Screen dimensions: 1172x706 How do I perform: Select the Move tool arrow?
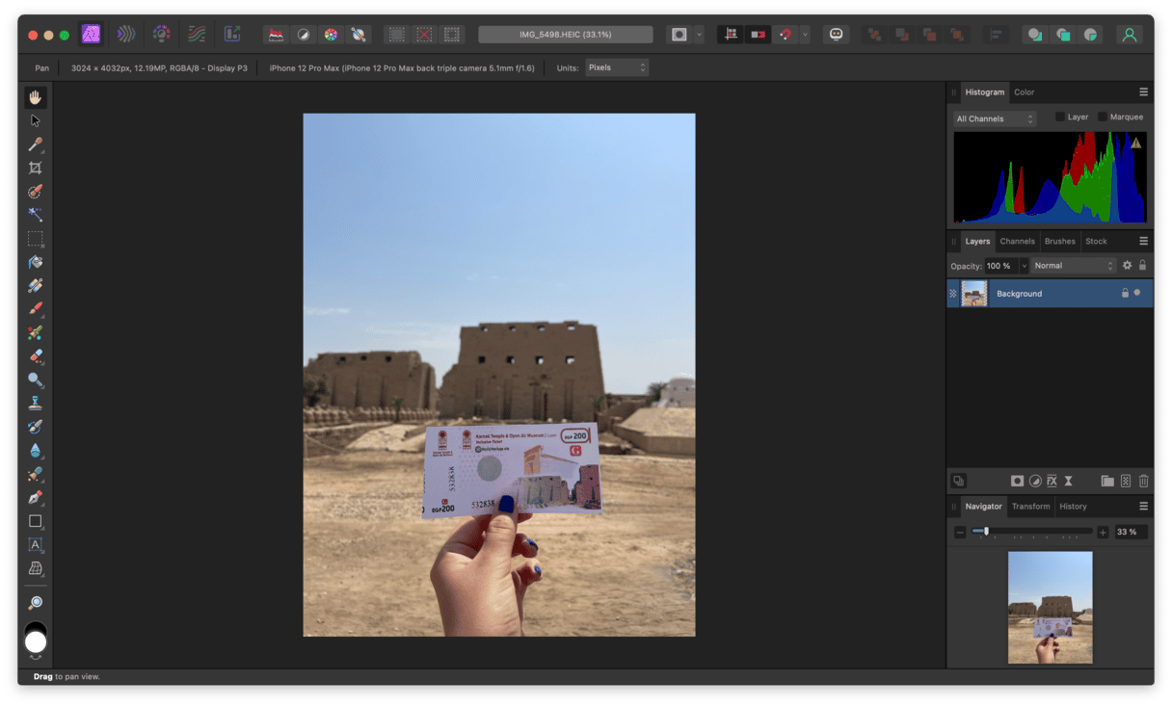tap(36, 120)
